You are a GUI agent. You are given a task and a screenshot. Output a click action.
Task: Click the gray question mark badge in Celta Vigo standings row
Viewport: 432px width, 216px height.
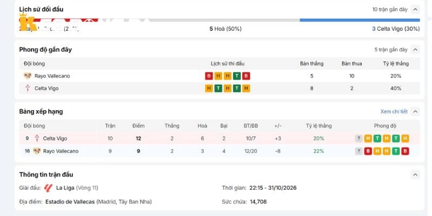(x=359, y=139)
